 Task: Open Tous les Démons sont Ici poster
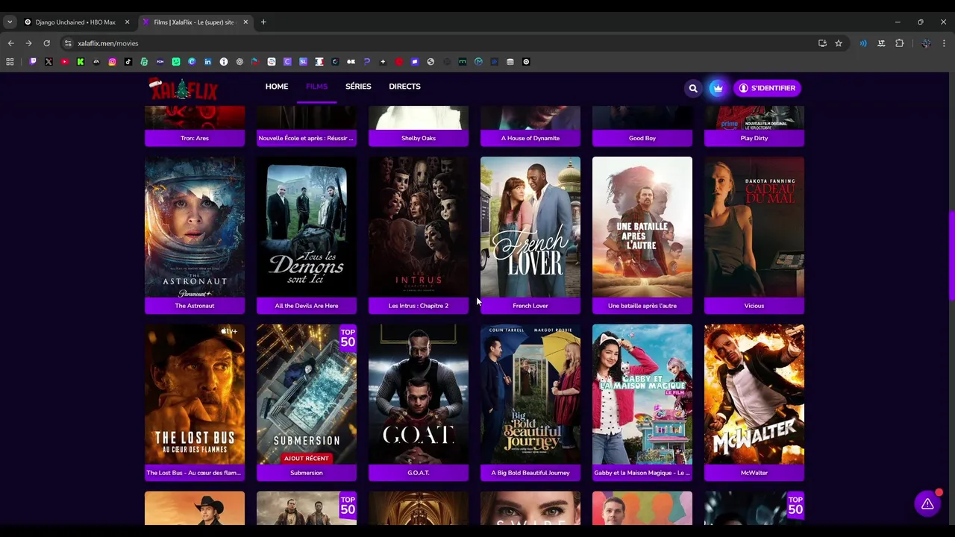click(x=307, y=227)
